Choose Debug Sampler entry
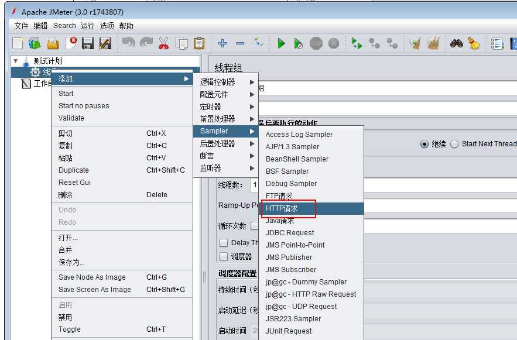 point(311,184)
